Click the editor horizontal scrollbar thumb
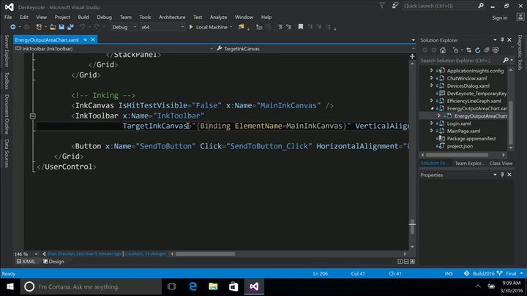 (205, 254)
